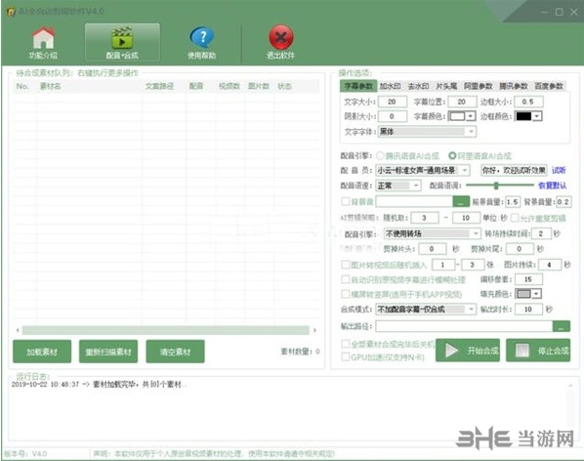Open 字幕颜色 color dropdown
The image size is (584, 461).
(x=471, y=116)
